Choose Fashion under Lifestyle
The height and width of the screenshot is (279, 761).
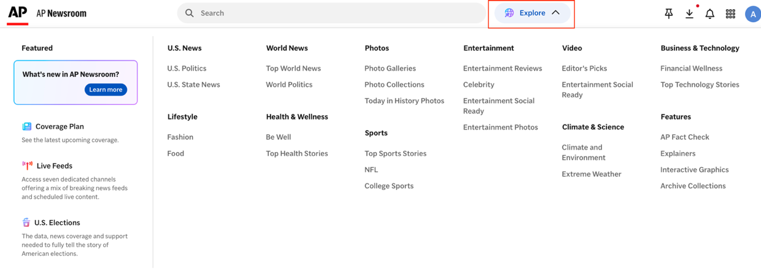point(180,137)
